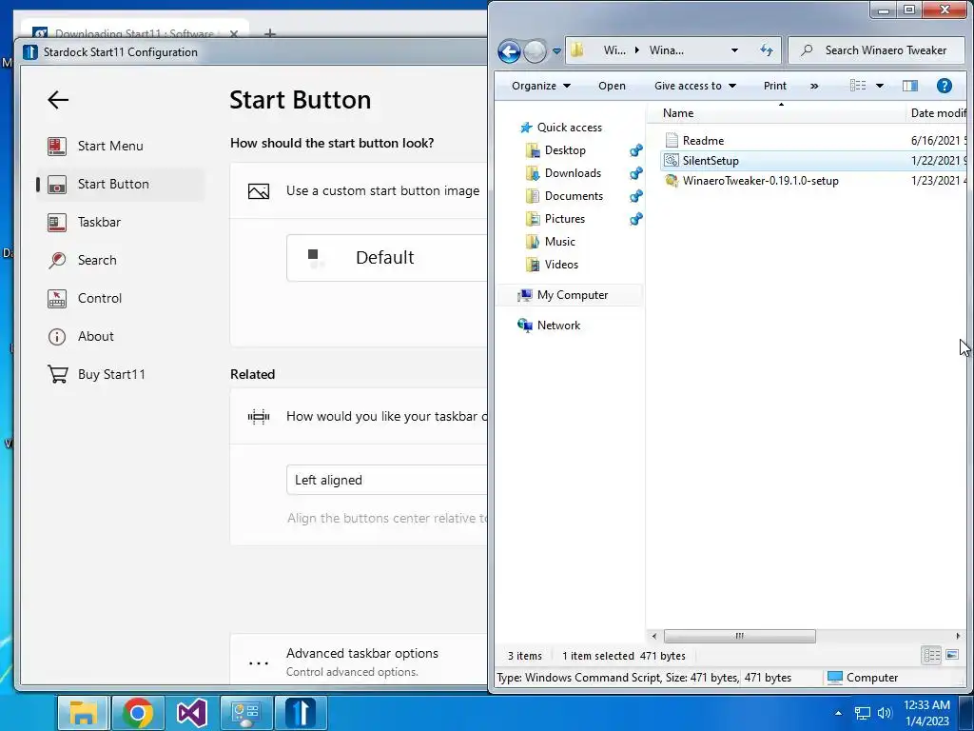The image size is (974, 731).
Task: Open the Left aligned taskbar dropdown
Action: click(x=386, y=480)
